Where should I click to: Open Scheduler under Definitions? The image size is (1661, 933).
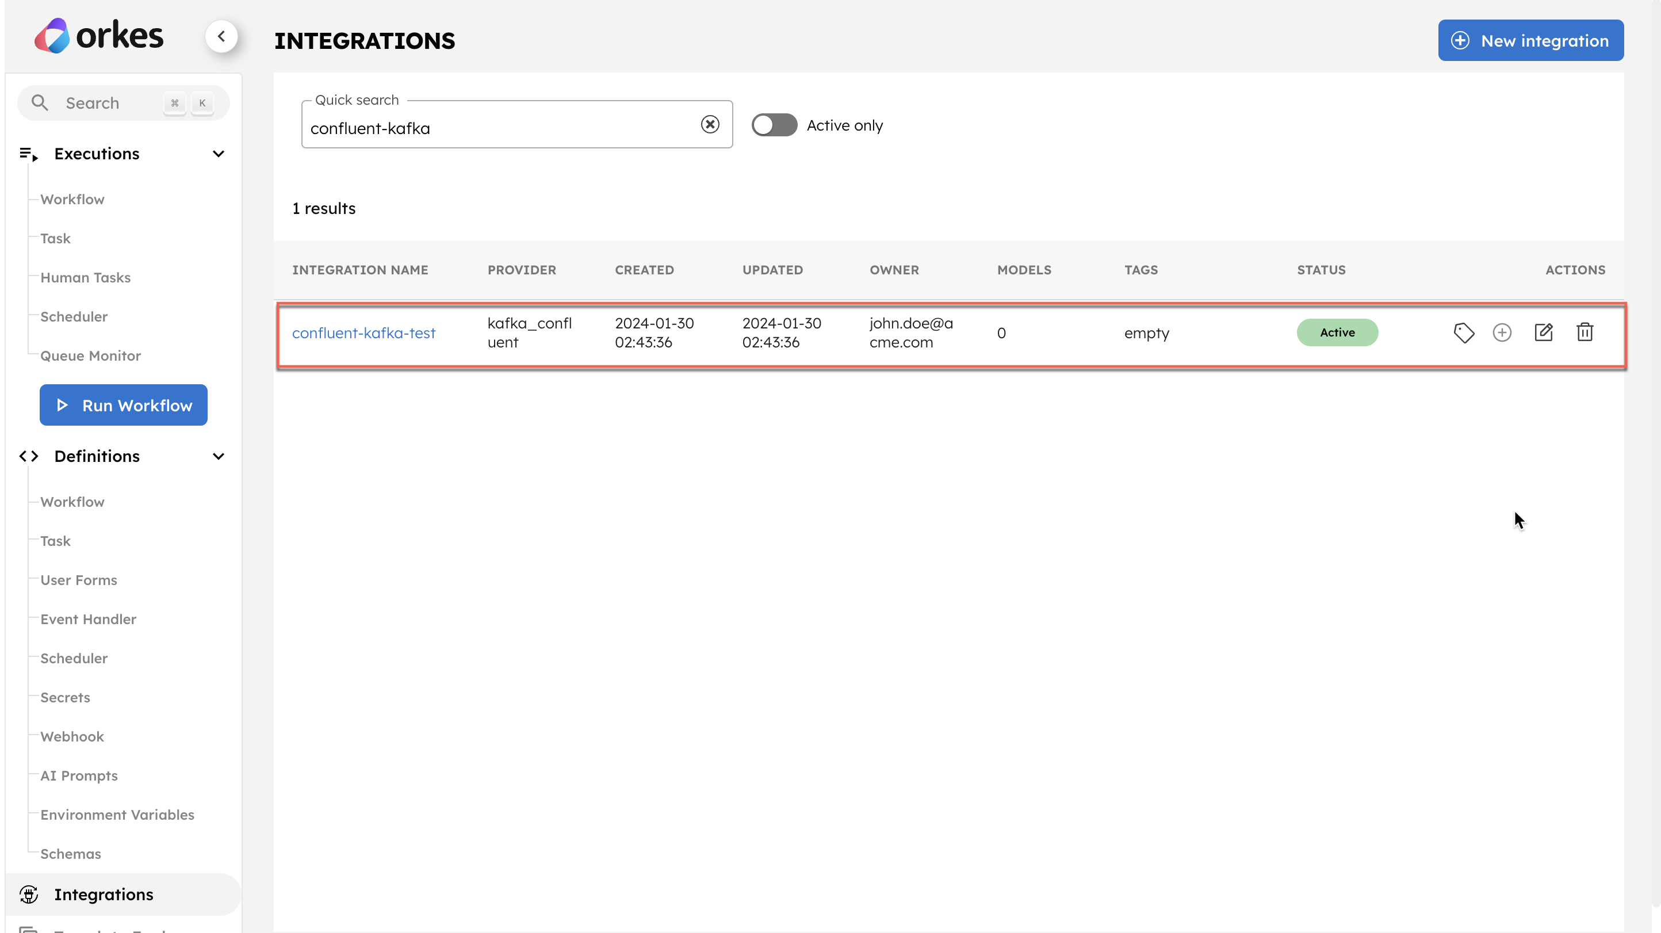tap(74, 658)
